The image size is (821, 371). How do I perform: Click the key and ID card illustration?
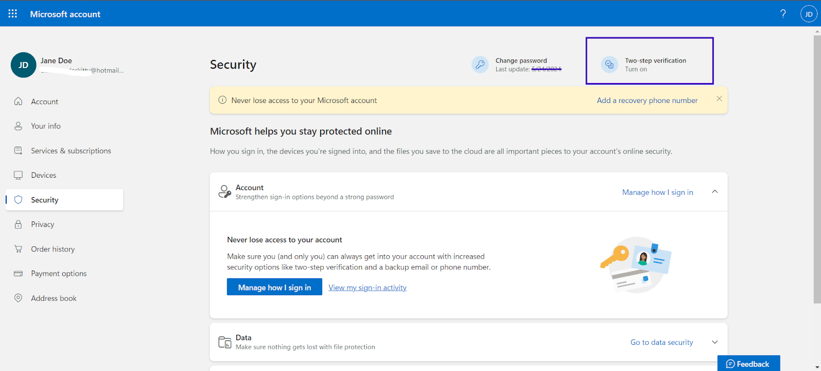636,264
